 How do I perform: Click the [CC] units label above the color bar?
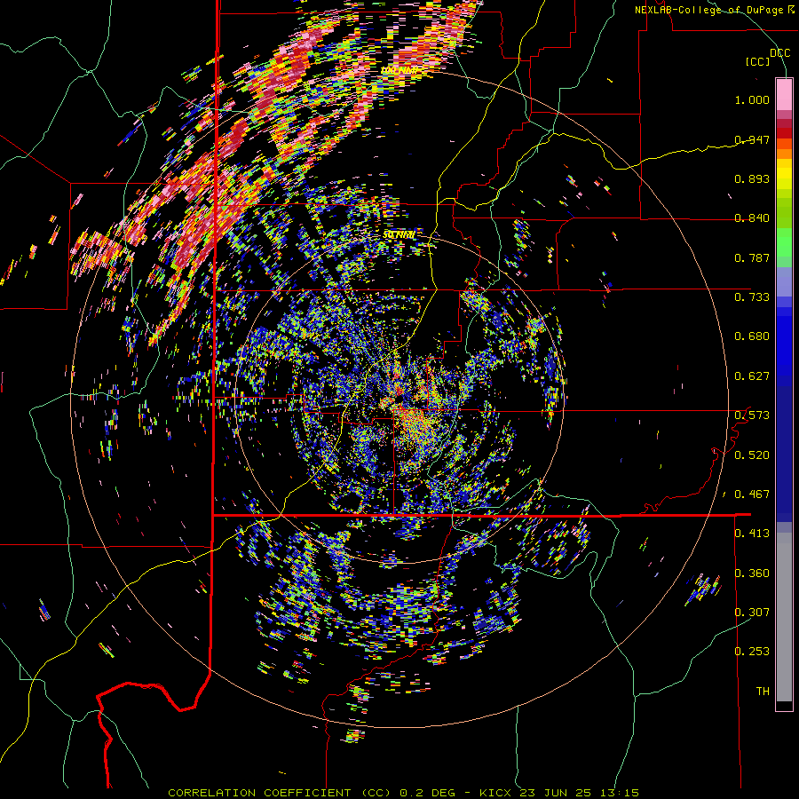(x=758, y=61)
